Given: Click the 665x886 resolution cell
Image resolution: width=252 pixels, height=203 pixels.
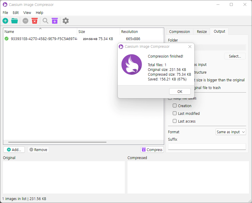Looking at the screenshot, I should point(133,39).
